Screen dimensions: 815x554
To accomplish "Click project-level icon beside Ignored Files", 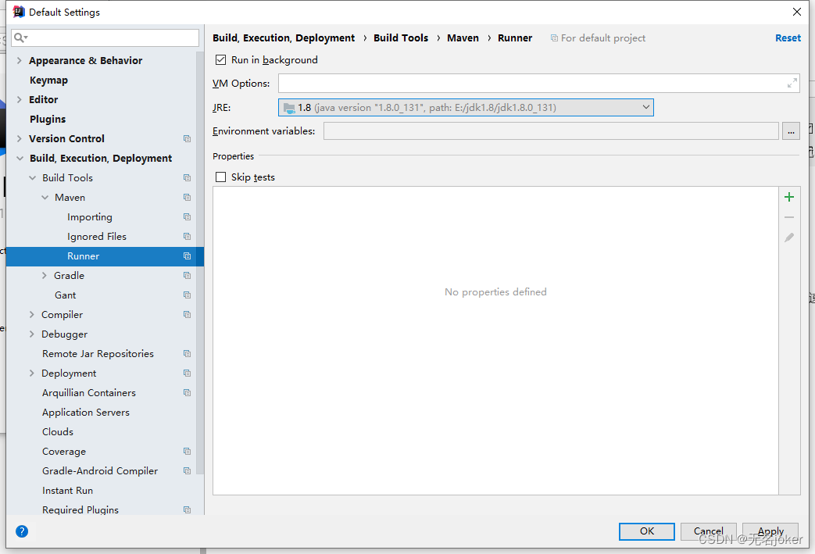I will (x=187, y=237).
